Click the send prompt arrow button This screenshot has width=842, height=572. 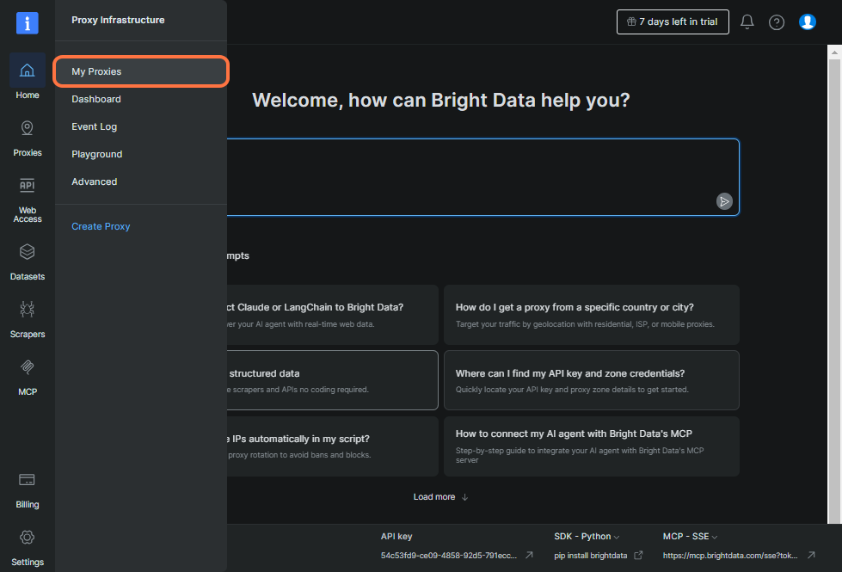pos(724,201)
